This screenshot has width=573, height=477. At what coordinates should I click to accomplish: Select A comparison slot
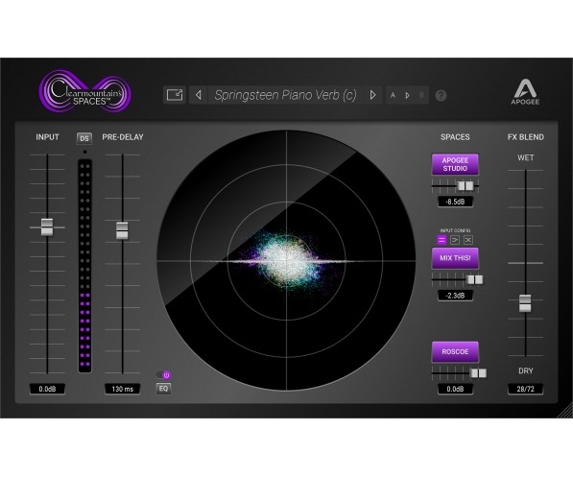[393, 95]
